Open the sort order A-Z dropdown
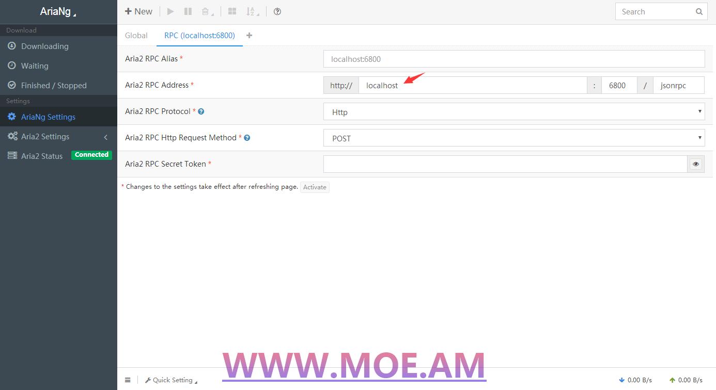This screenshot has height=390, width=716. pos(252,11)
